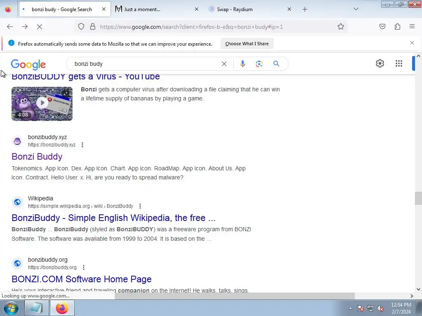Viewport: 422px width, 316px height.
Task: Open BonziBuddy Simple English Wikipedia result
Action: coord(113,218)
